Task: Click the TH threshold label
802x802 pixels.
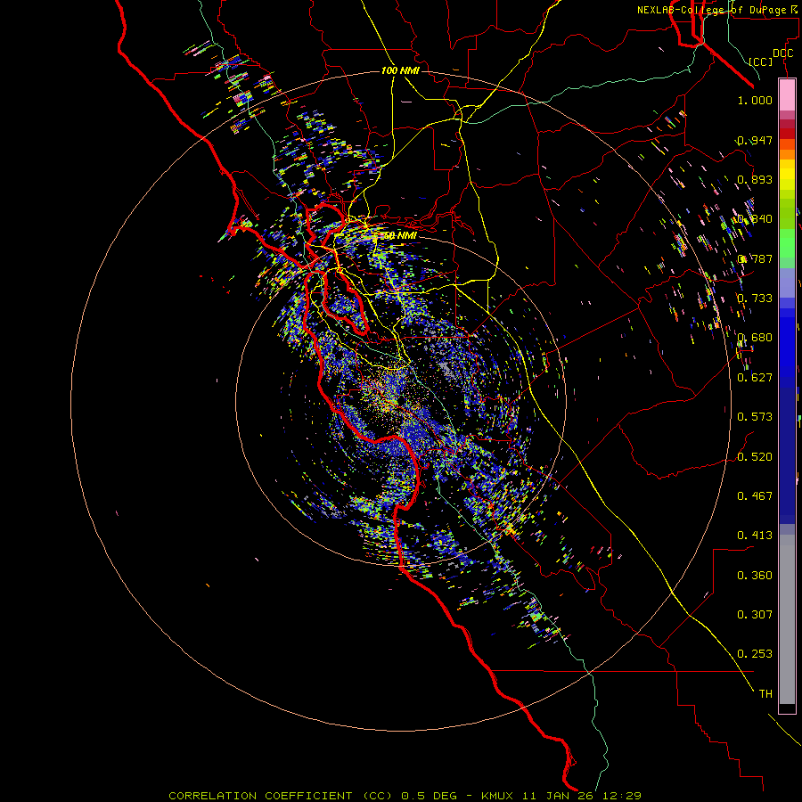Action: pos(765,694)
